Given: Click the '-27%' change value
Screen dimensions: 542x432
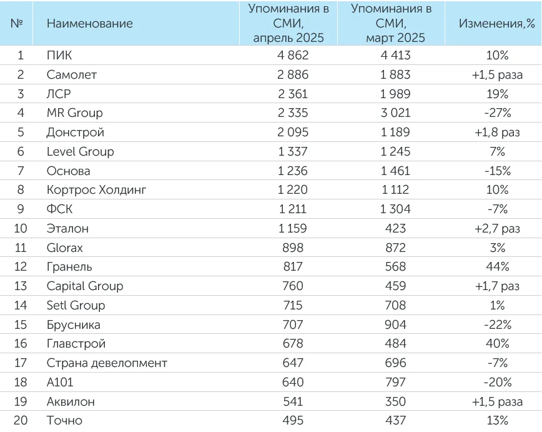Looking at the screenshot, I should (x=497, y=113).
